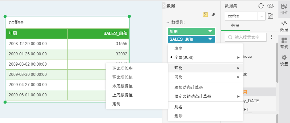290x123 pixels.
Task: Click the search text input field
Action: [x=246, y=37]
